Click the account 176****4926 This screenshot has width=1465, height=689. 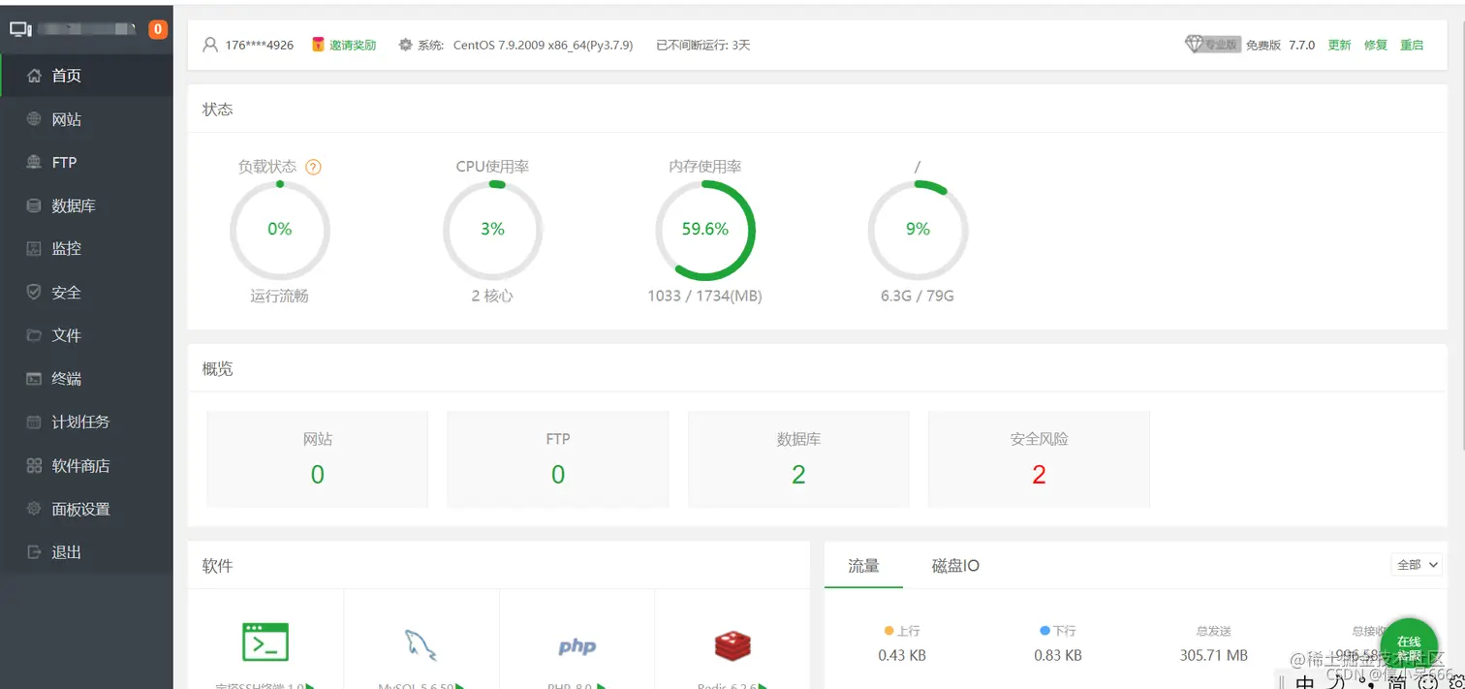260,46
